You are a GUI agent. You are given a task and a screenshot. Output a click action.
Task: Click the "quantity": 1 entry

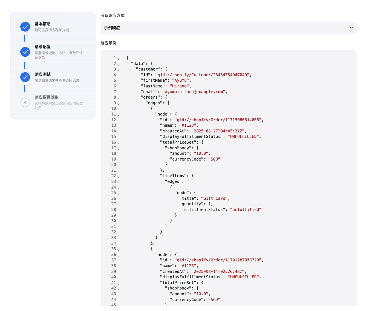[x=196, y=204]
